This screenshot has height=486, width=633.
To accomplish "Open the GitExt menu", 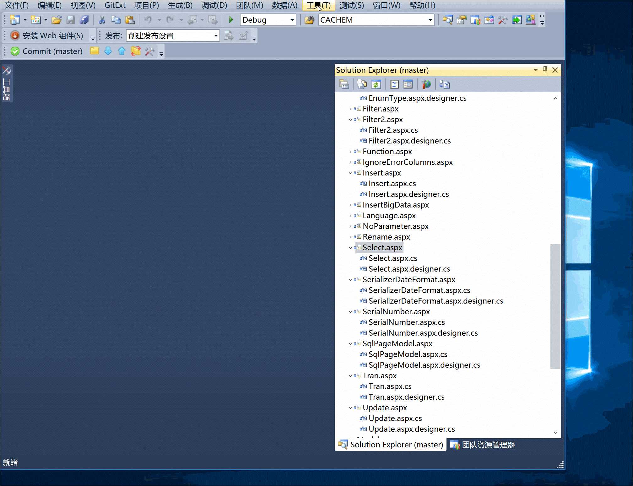I will pos(115,5).
